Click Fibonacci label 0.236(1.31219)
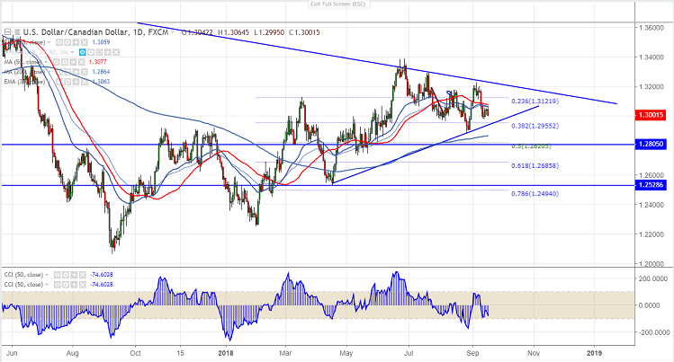674x362 pixels. (535, 102)
